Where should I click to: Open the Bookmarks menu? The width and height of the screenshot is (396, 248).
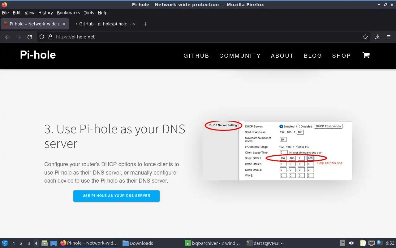[68, 13]
